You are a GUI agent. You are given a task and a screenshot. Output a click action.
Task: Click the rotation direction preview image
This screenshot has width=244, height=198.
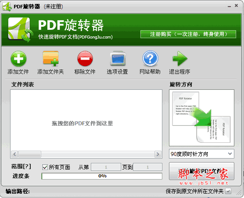pos(201,118)
